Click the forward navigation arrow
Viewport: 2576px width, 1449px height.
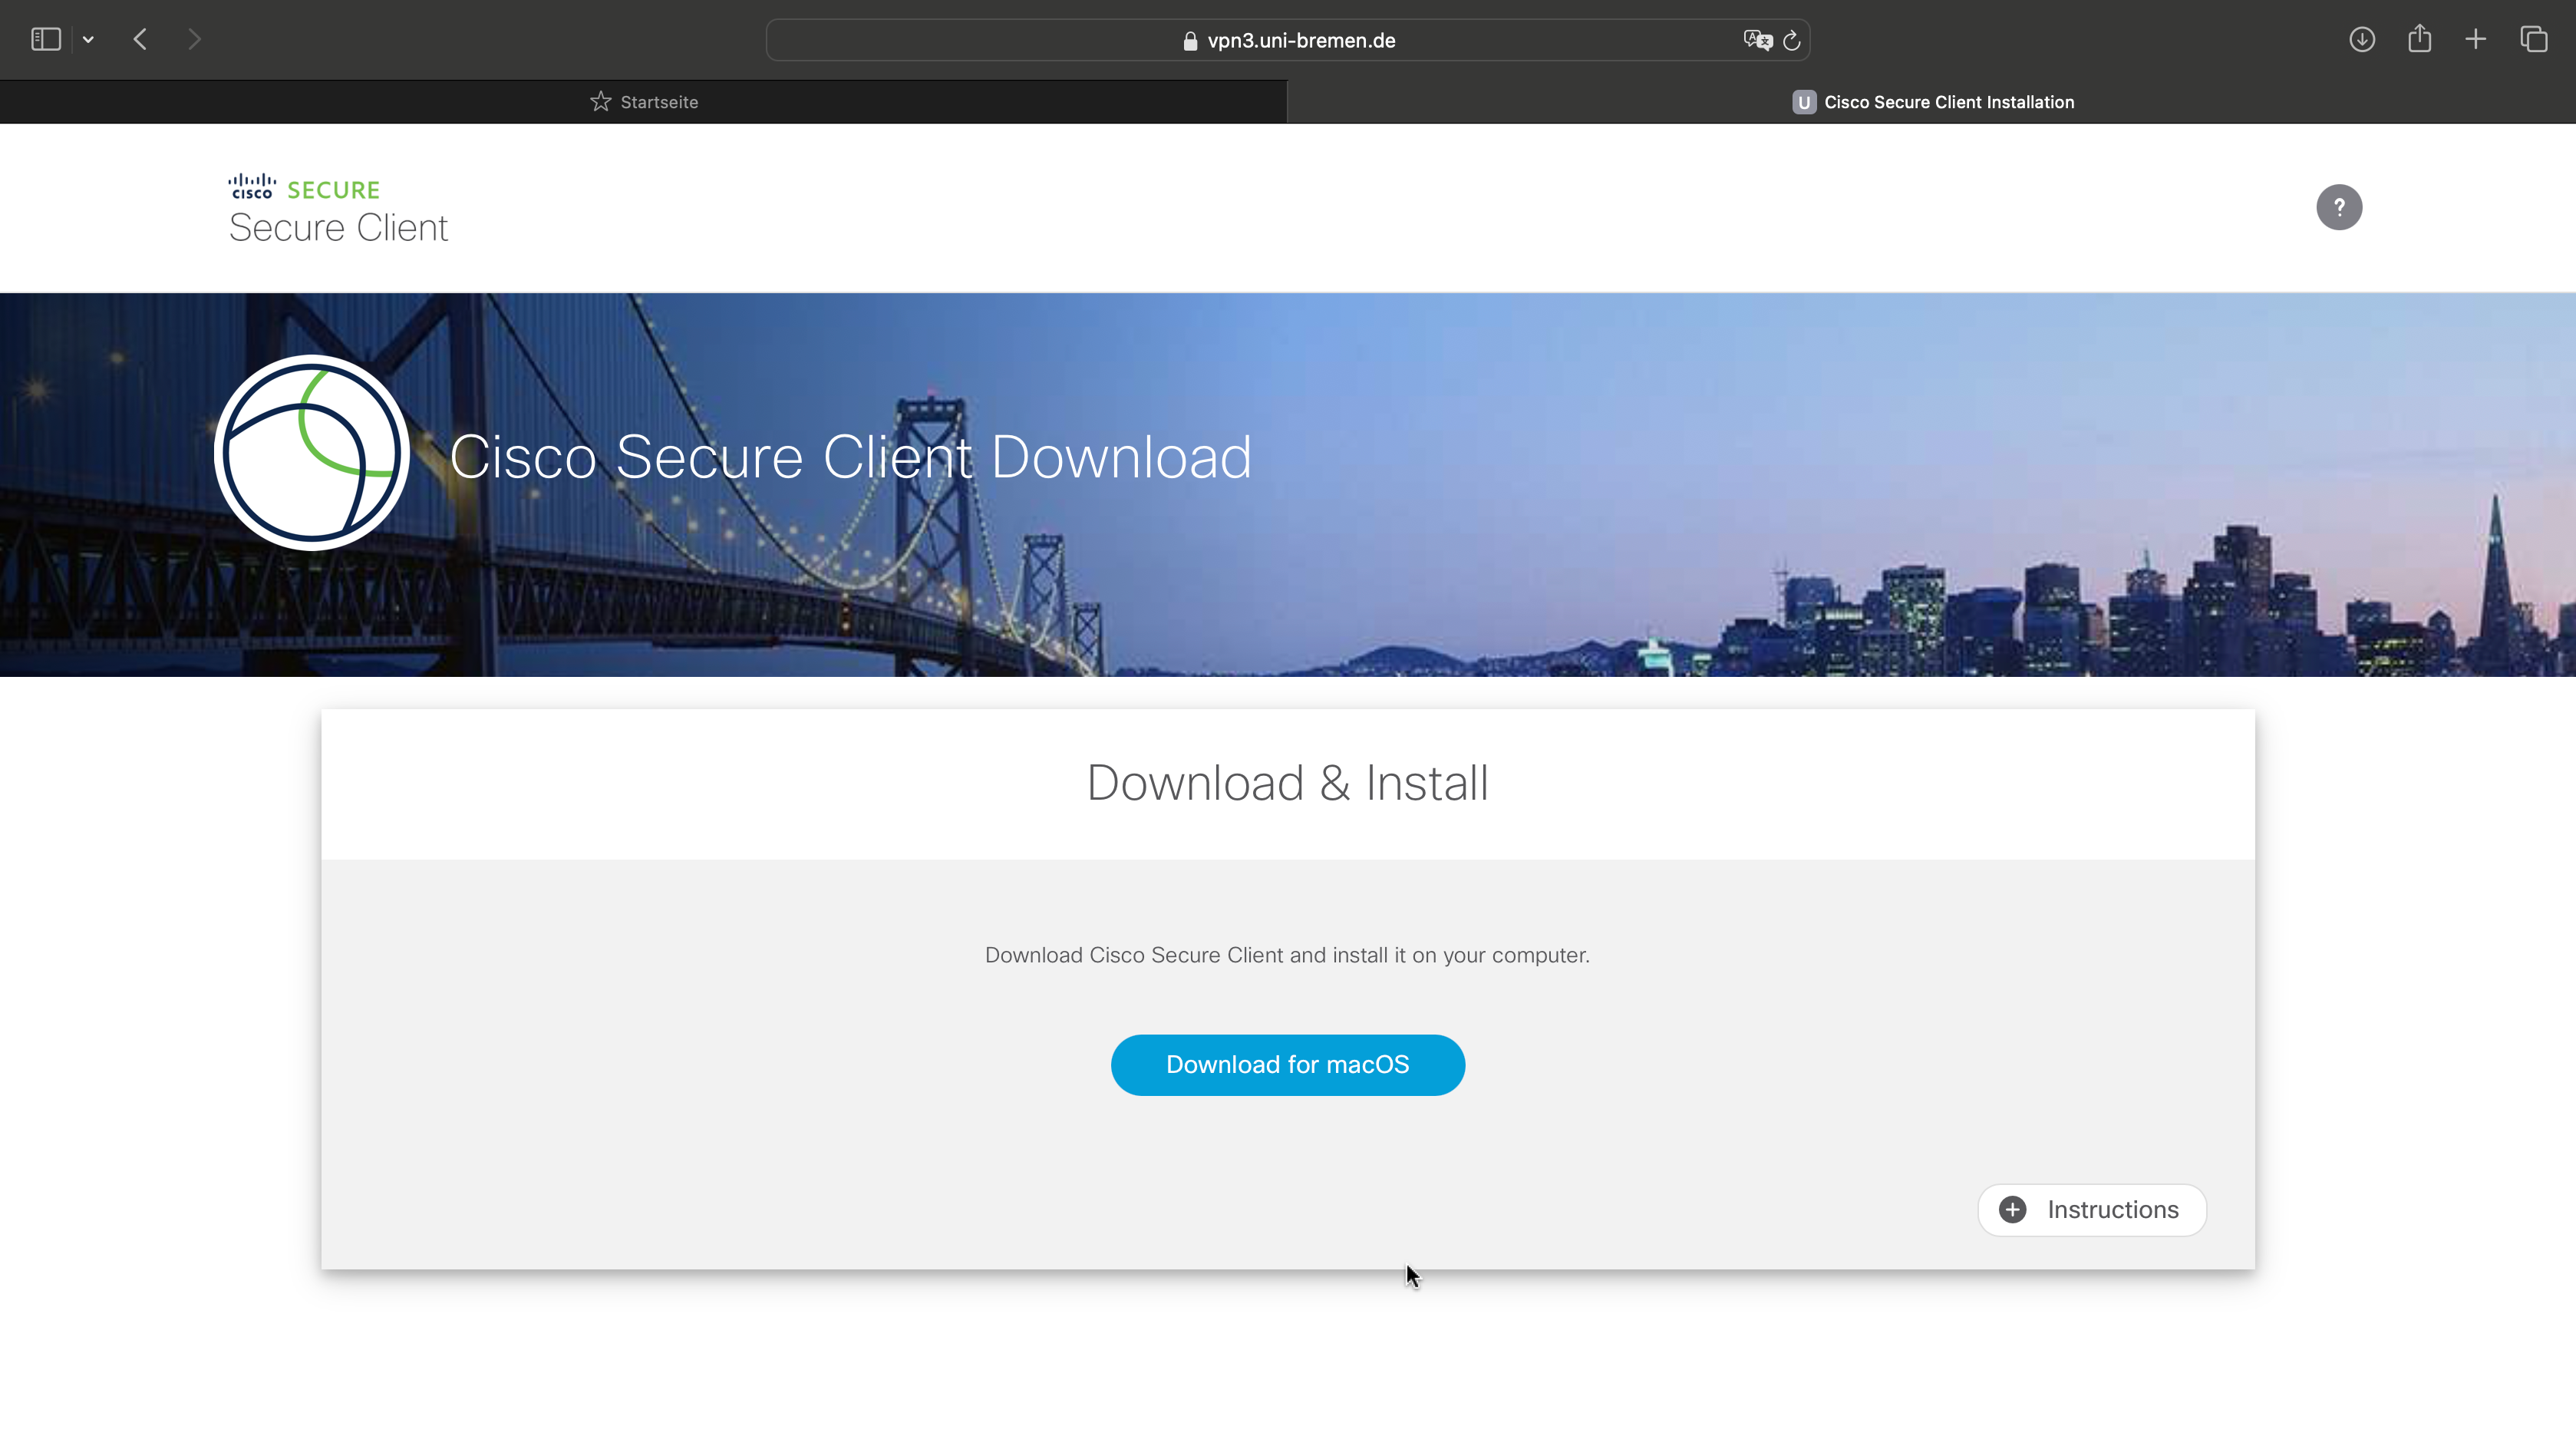pyautogui.click(x=194, y=40)
